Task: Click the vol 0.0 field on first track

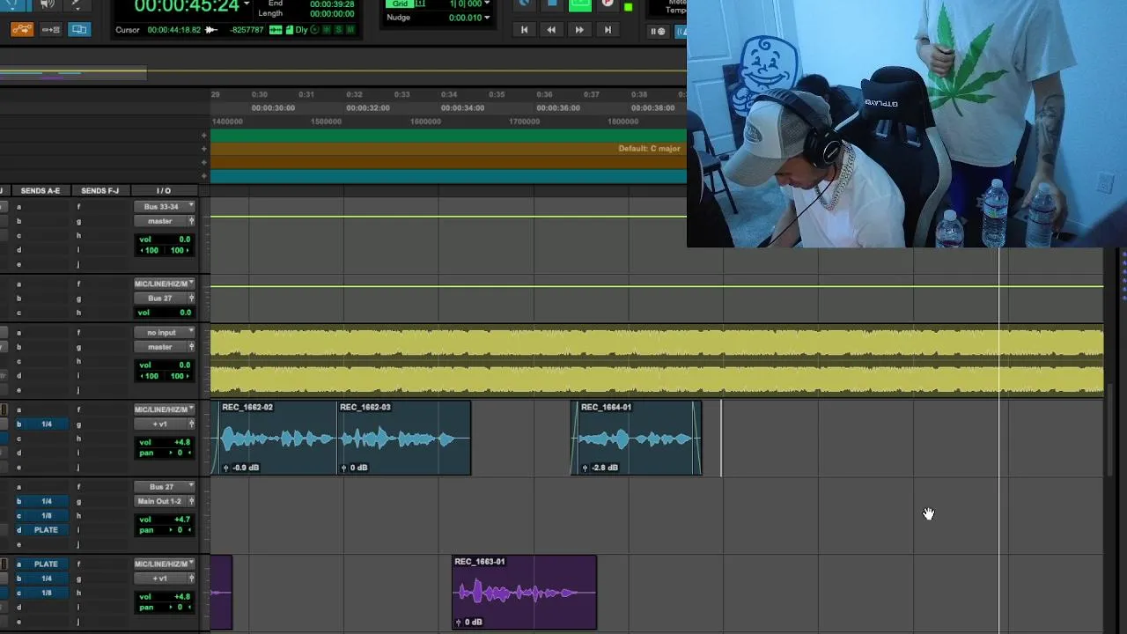Action: click(x=165, y=240)
